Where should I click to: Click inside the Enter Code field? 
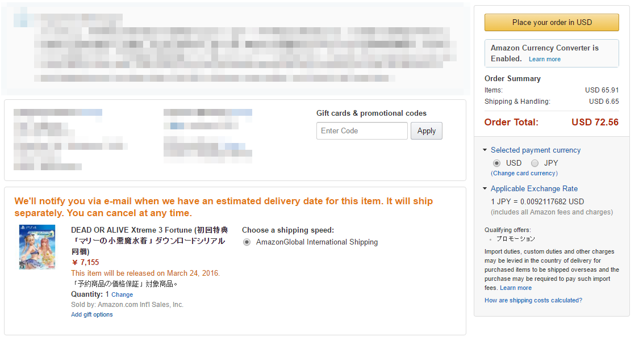coord(362,130)
